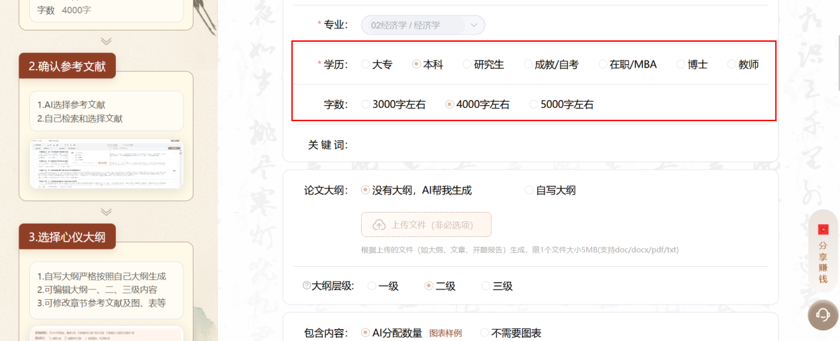Image resolution: width=840 pixels, height=341 pixels.
Task: Click the text 1.AI选择参考文献
Action: (x=71, y=105)
